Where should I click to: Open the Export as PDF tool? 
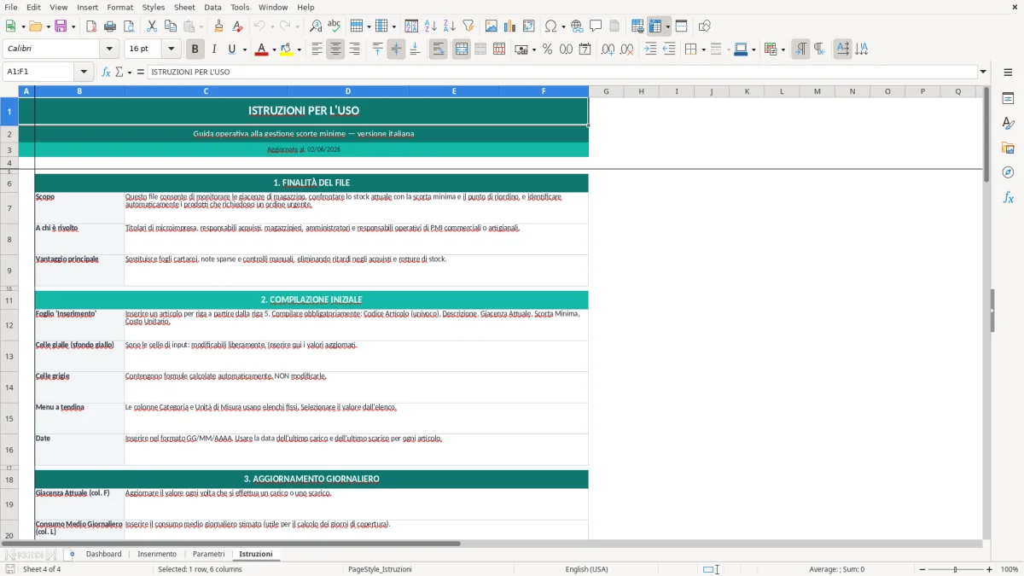point(91,26)
